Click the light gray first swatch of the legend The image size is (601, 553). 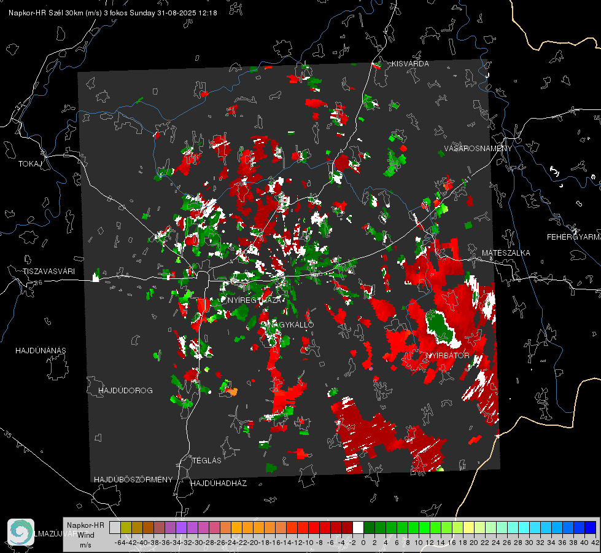point(115,527)
